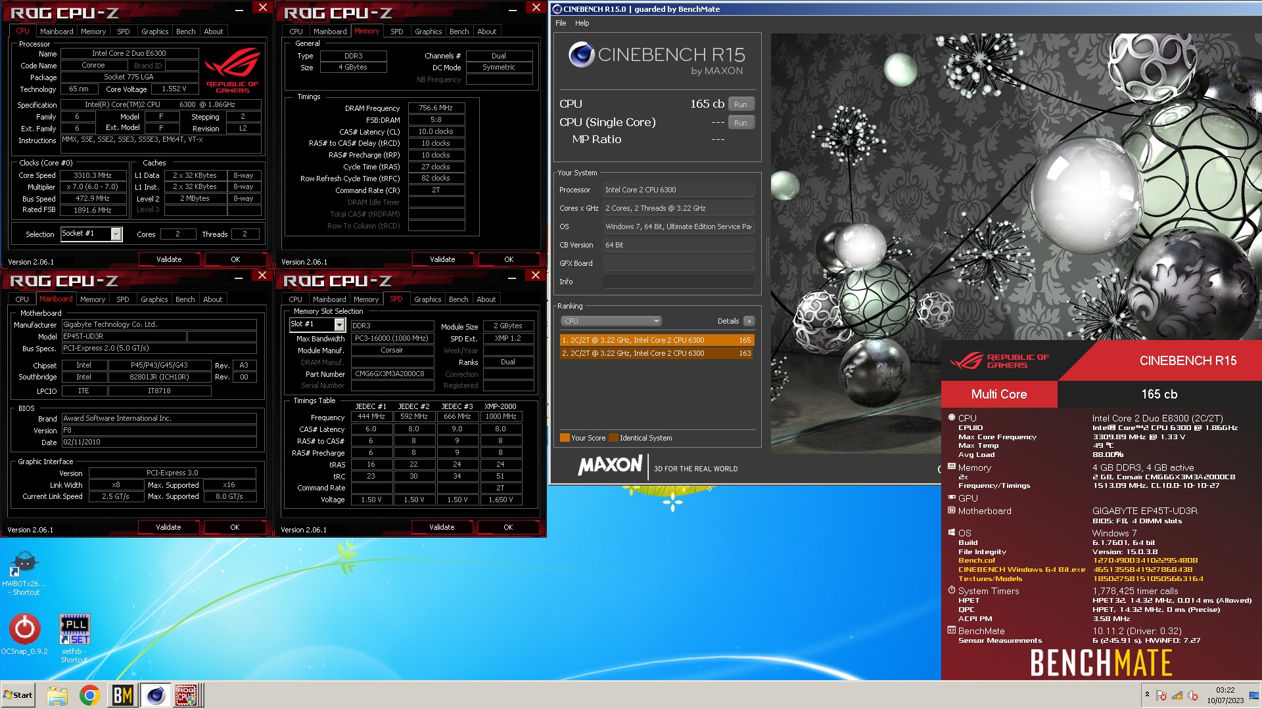Click the network tray icon
The image size is (1262, 709).
(1177, 695)
